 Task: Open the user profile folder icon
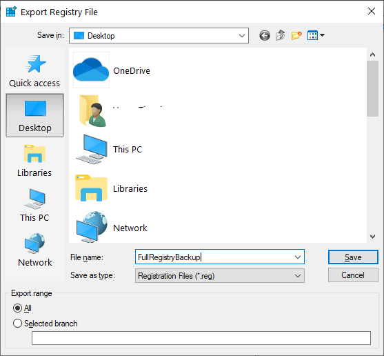click(92, 111)
